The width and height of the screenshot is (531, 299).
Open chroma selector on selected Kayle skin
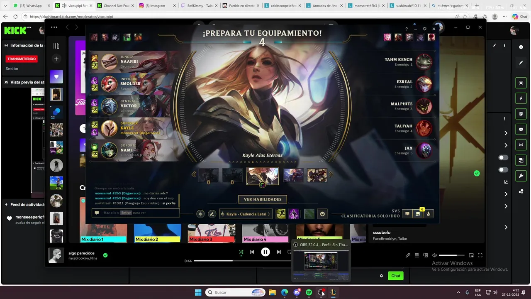pos(262,185)
